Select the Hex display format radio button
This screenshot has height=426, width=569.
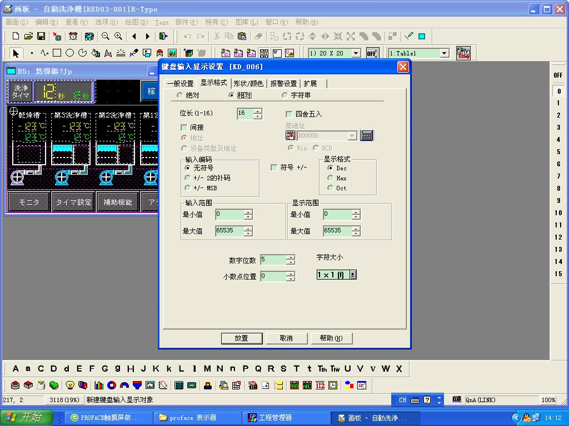tap(331, 178)
